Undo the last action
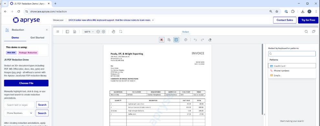The height and width of the screenshot is (126, 320). click(195, 40)
